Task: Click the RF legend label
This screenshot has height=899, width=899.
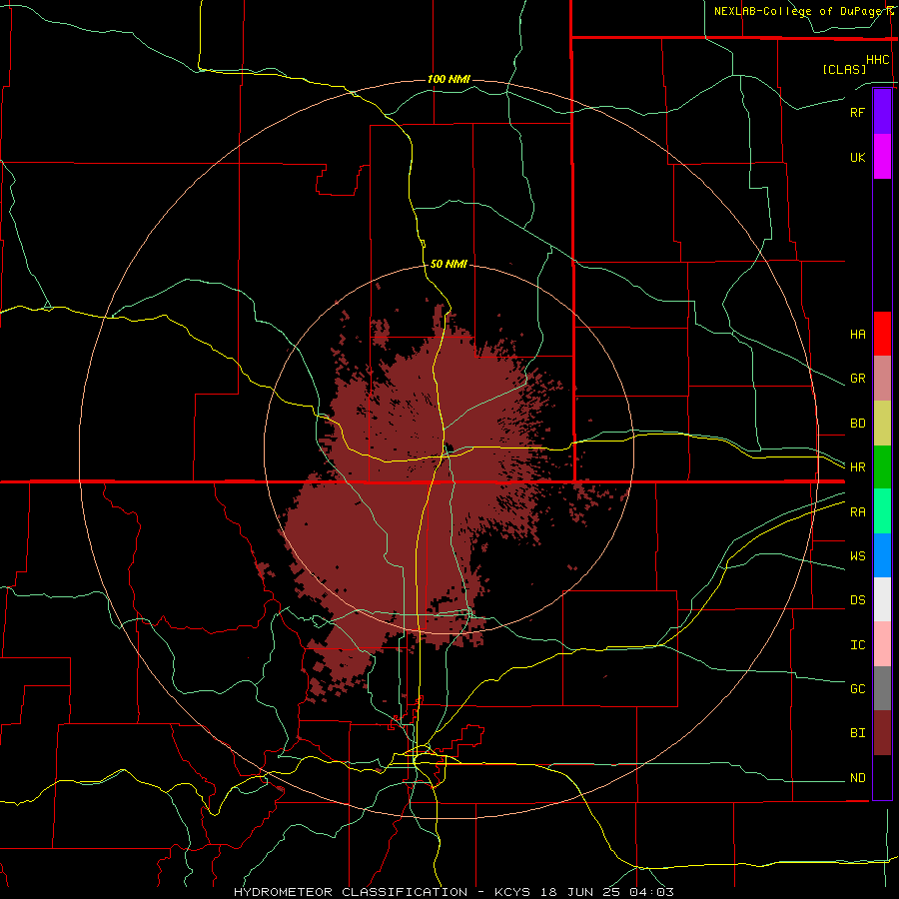Action: pos(857,112)
